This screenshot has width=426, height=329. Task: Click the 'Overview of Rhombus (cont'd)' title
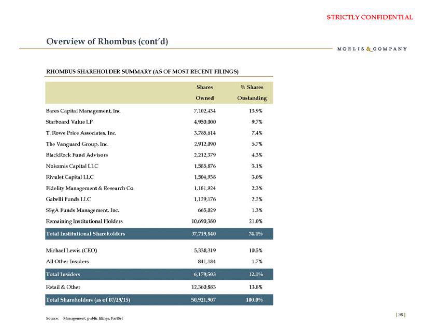[x=107, y=41]
